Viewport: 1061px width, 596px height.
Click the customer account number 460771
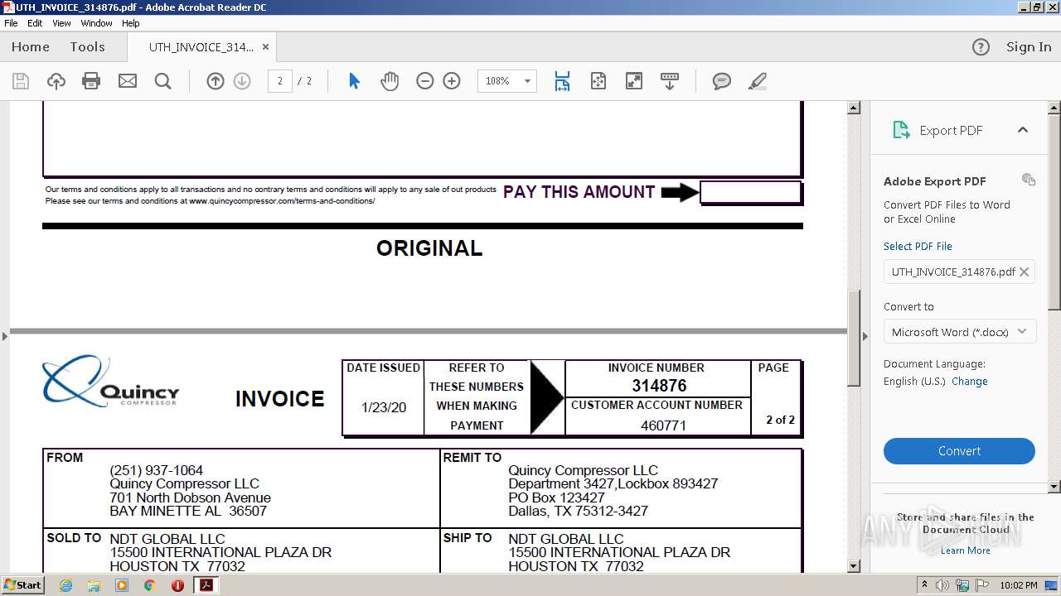[x=663, y=425]
